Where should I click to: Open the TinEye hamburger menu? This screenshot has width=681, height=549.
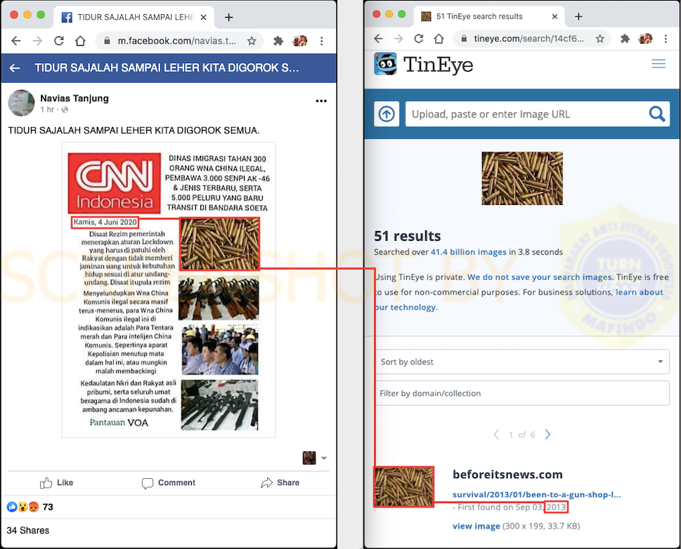[x=658, y=64]
